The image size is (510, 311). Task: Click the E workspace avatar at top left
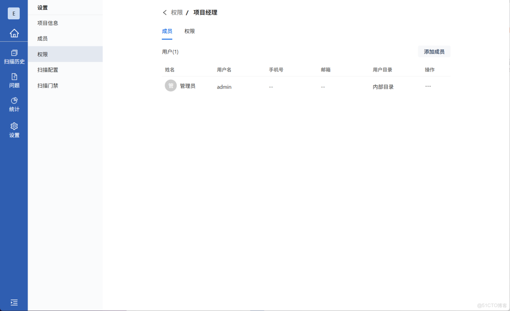pos(14,13)
